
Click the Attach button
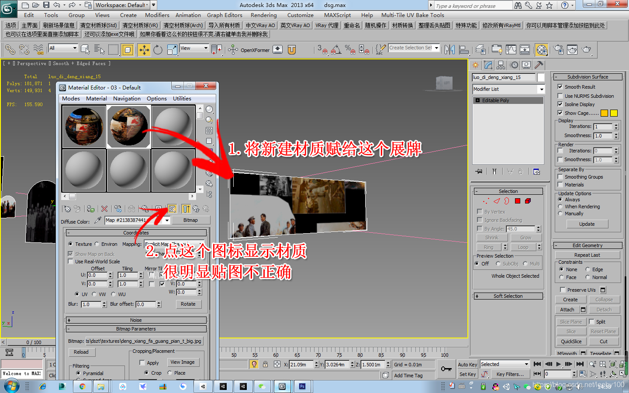567,310
